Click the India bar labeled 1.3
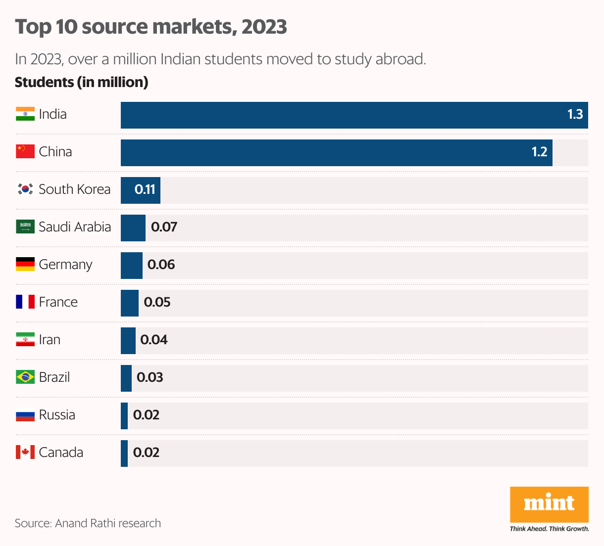This screenshot has width=604, height=546. [x=354, y=115]
